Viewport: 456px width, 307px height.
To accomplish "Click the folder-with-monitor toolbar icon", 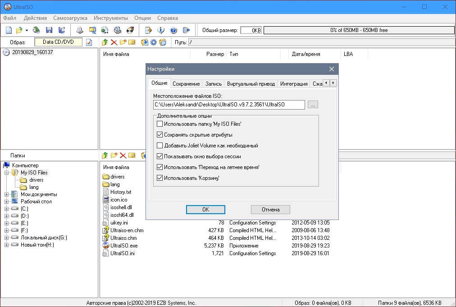I will click(92, 30).
